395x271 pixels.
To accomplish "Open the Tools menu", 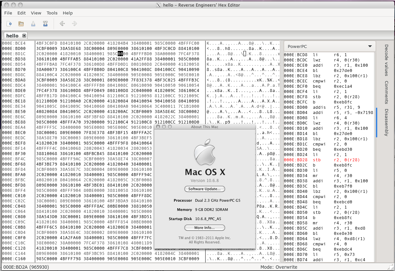I will (x=52, y=13).
